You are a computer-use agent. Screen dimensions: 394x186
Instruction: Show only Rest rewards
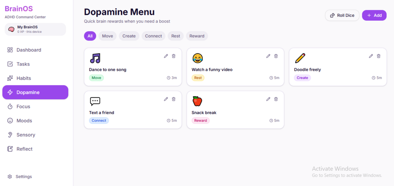(176, 36)
